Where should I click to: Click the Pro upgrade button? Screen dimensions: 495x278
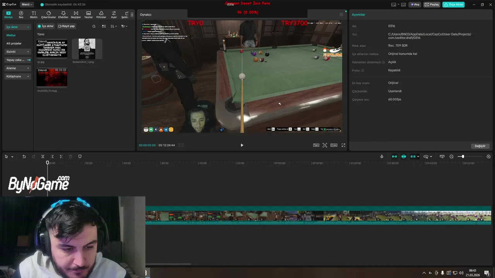point(415,5)
